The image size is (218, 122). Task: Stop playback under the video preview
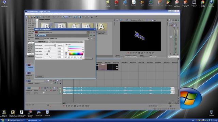tap(142, 53)
